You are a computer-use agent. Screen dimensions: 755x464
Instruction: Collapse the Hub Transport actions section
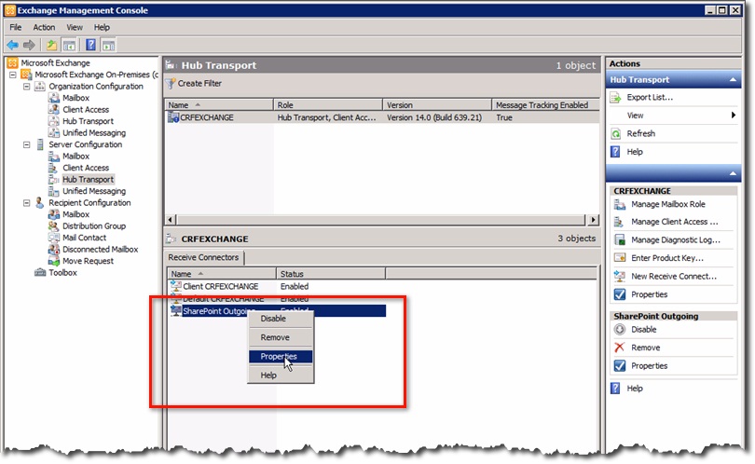(x=733, y=80)
